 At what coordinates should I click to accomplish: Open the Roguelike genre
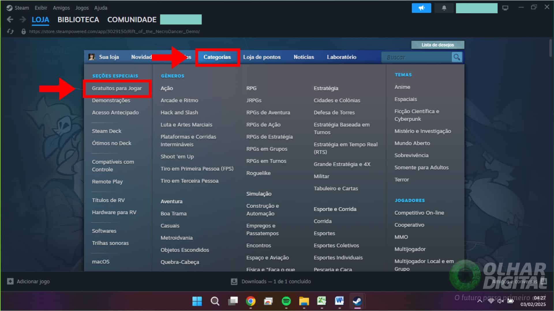click(259, 173)
